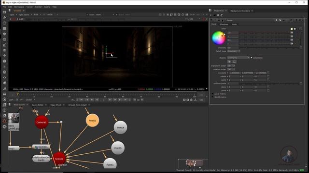Open the Time nodes toolbar icon
Screen dimensions: 309x173
[x=4, y=23]
